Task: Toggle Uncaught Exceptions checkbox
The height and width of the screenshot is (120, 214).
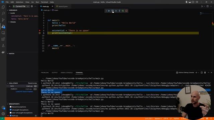Action: pyautogui.click(x=10, y=110)
